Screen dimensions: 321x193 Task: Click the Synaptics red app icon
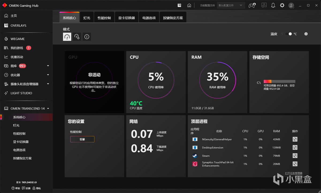195,164
